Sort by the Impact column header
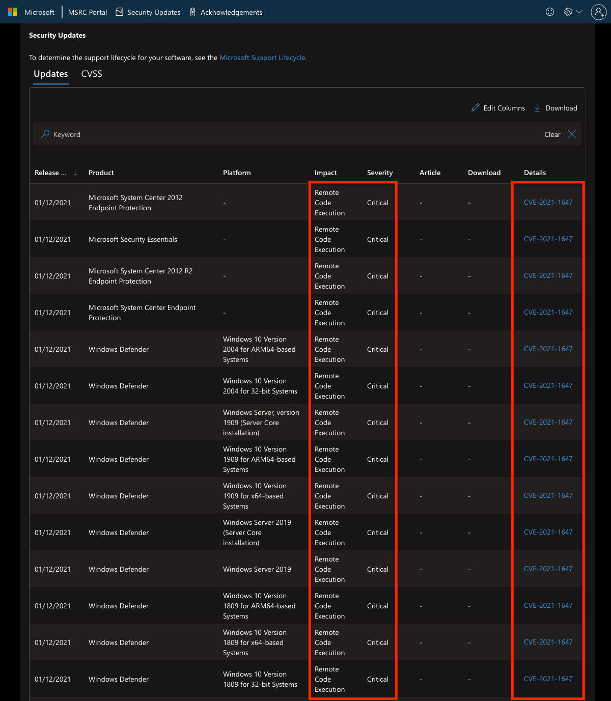611x701 pixels. tap(326, 173)
